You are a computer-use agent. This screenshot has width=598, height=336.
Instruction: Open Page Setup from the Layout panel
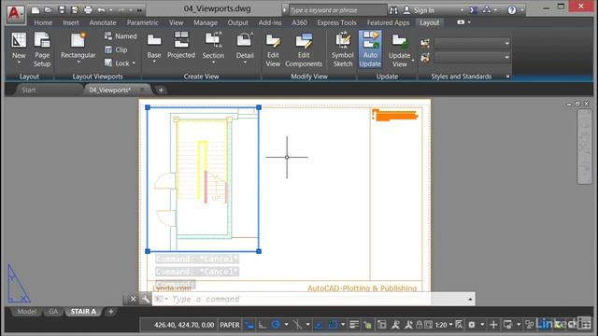pyautogui.click(x=42, y=49)
